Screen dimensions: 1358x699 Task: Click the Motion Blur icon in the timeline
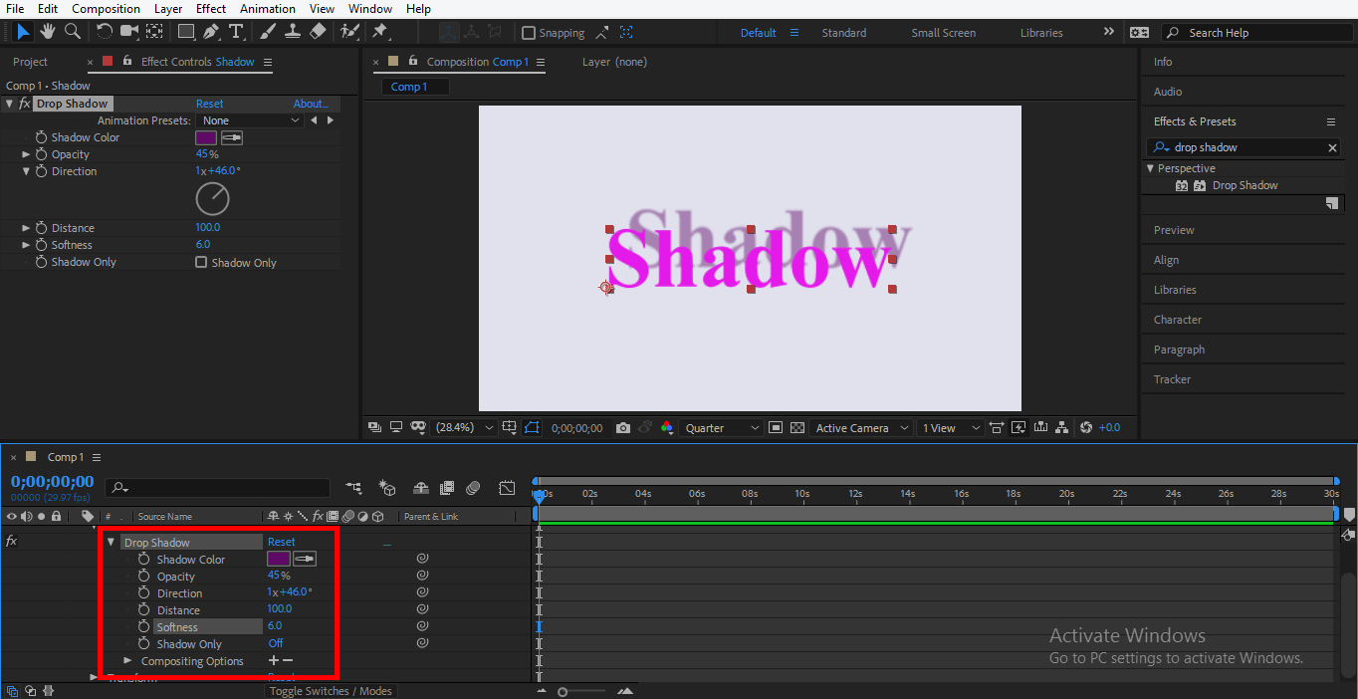[473, 488]
